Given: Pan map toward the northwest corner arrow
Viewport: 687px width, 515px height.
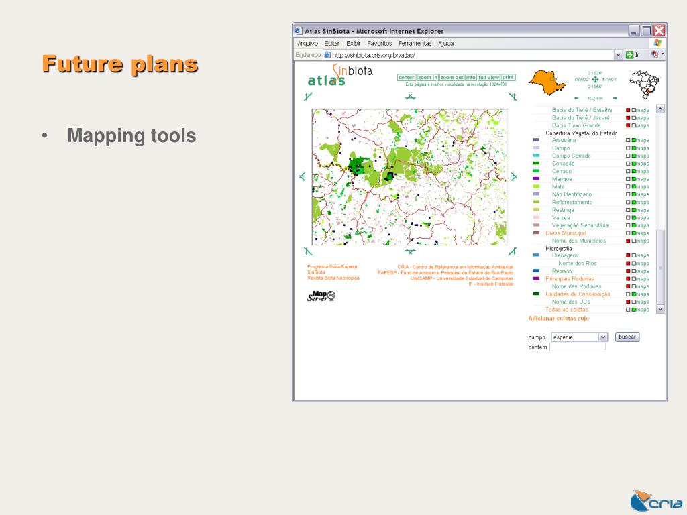Looking at the screenshot, I should [x=309, y=97].
